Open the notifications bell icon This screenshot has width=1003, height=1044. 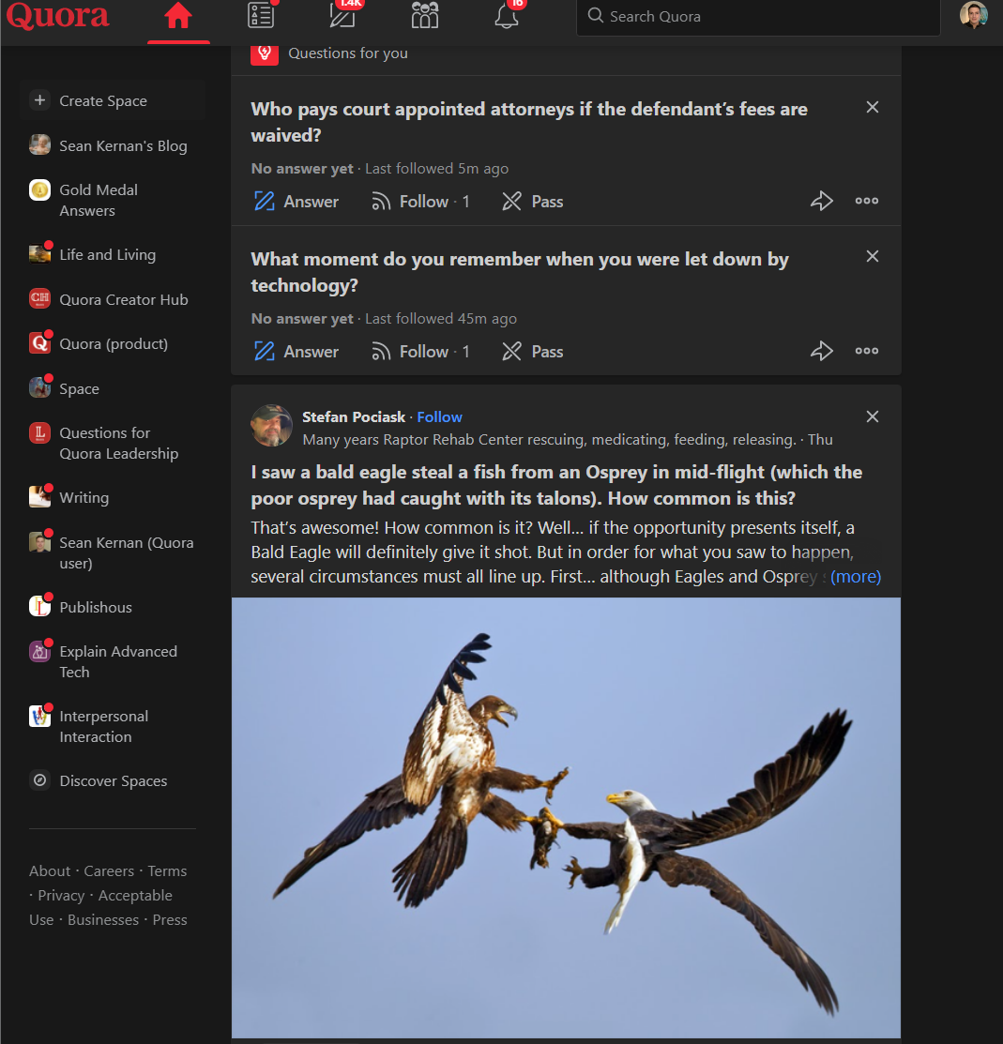pyautogui.click(x=507, y=15)
